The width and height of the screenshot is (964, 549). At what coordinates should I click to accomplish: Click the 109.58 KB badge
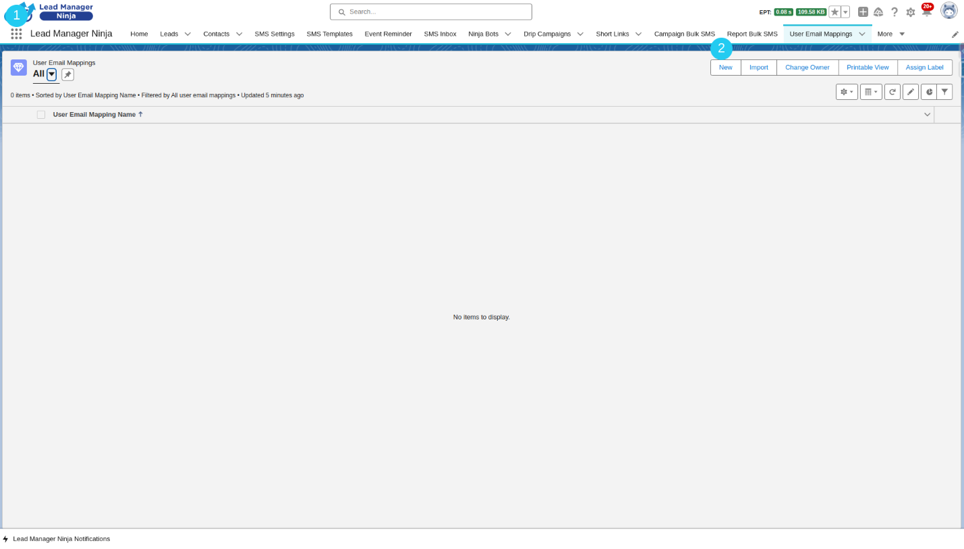tap(811, 12)
